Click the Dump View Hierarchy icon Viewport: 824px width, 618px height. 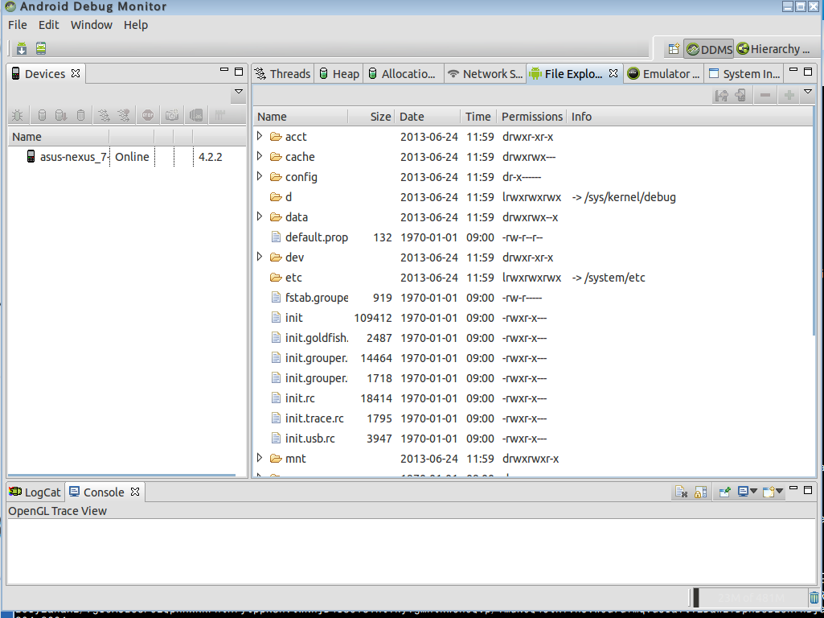coord(196,115)
